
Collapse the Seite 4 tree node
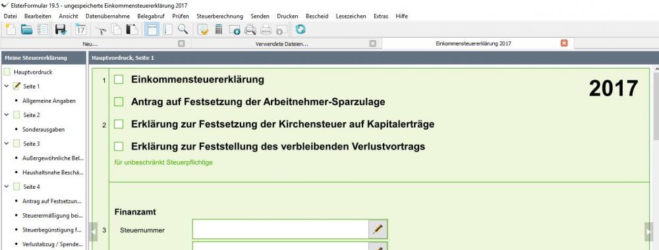tap(7, 187)
